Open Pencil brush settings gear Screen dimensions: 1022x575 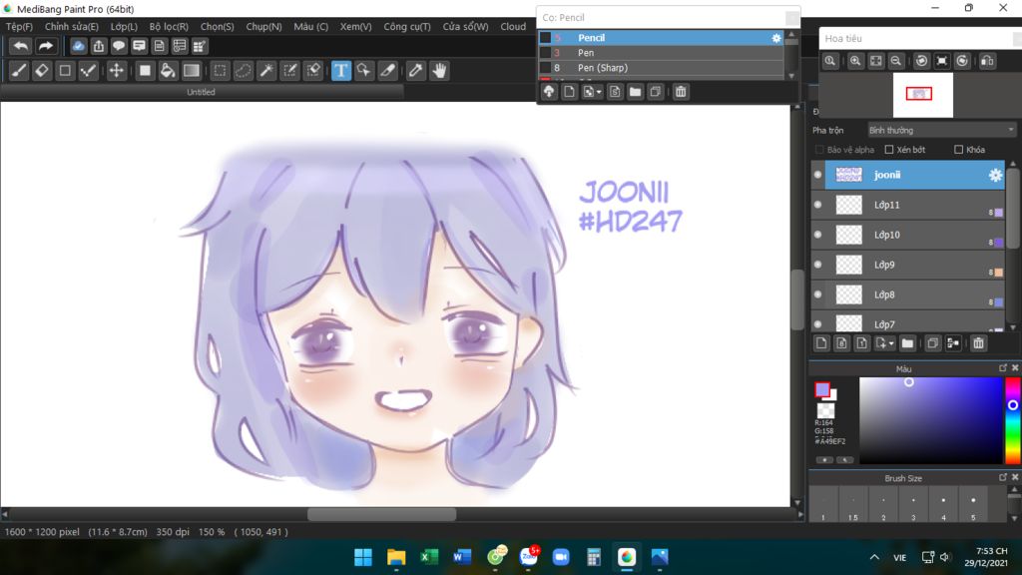(776, 38)
